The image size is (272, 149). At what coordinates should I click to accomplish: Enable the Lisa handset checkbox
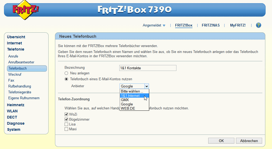click(x=66, y=124)
